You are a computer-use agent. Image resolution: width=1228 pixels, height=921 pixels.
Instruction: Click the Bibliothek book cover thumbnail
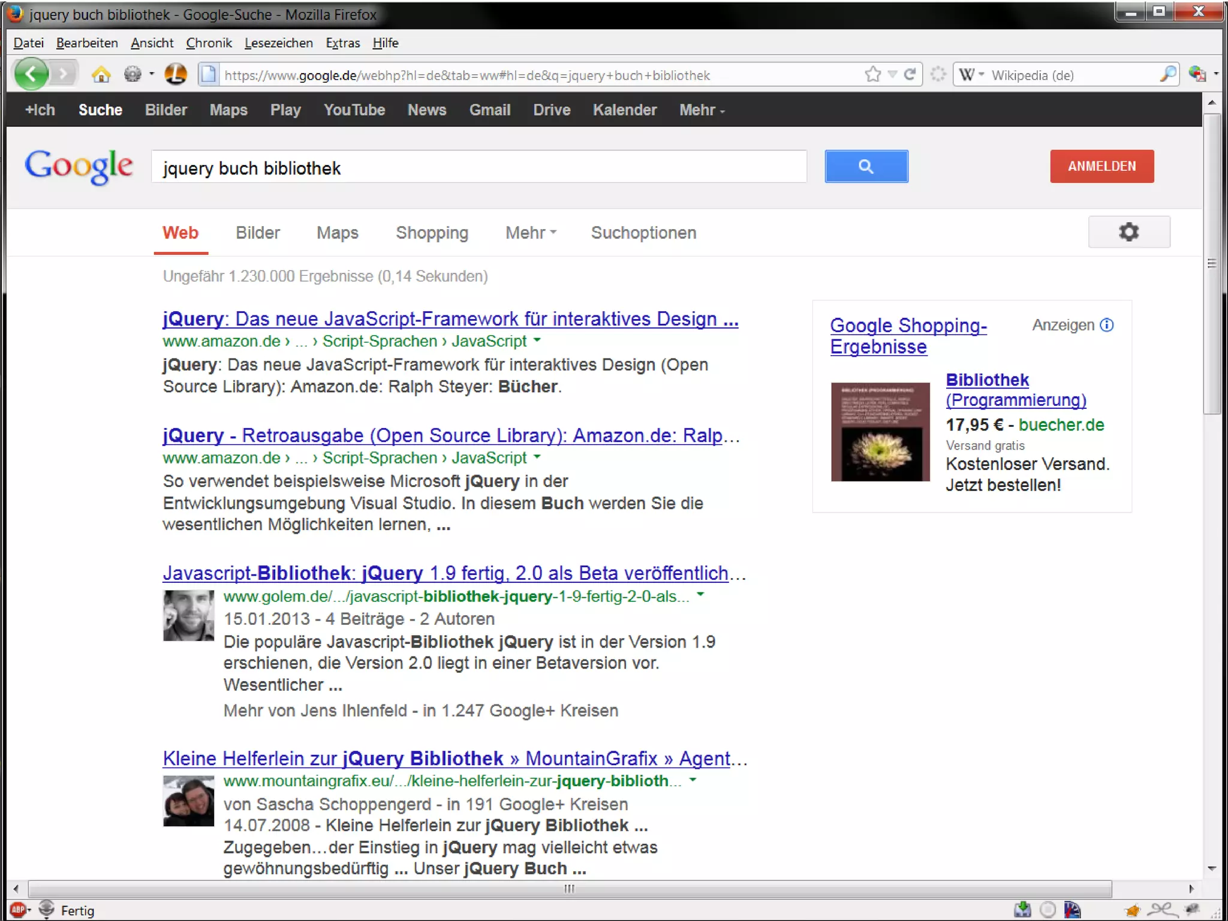click(880, 432)
